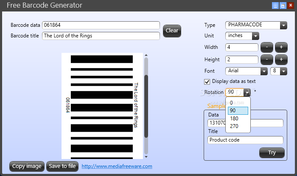
Task: Click the generated barcode preview image
Action: (x=102, y=106)
